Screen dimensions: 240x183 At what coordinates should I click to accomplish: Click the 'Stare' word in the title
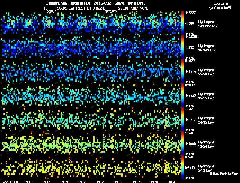pos(119,3)
